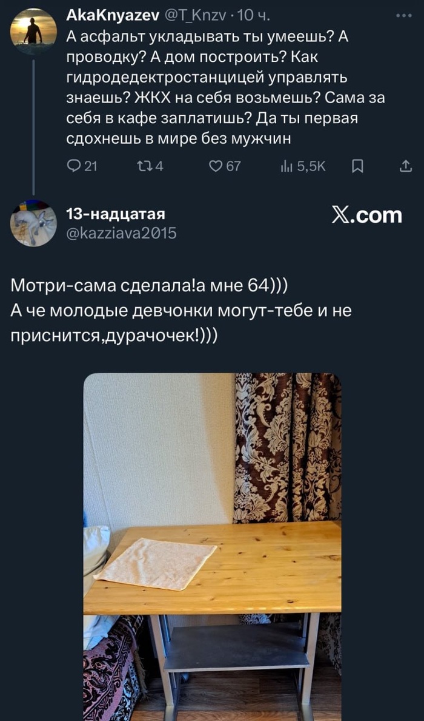
Task: Click the X.com watermark
Action: (x=366, y=215)
